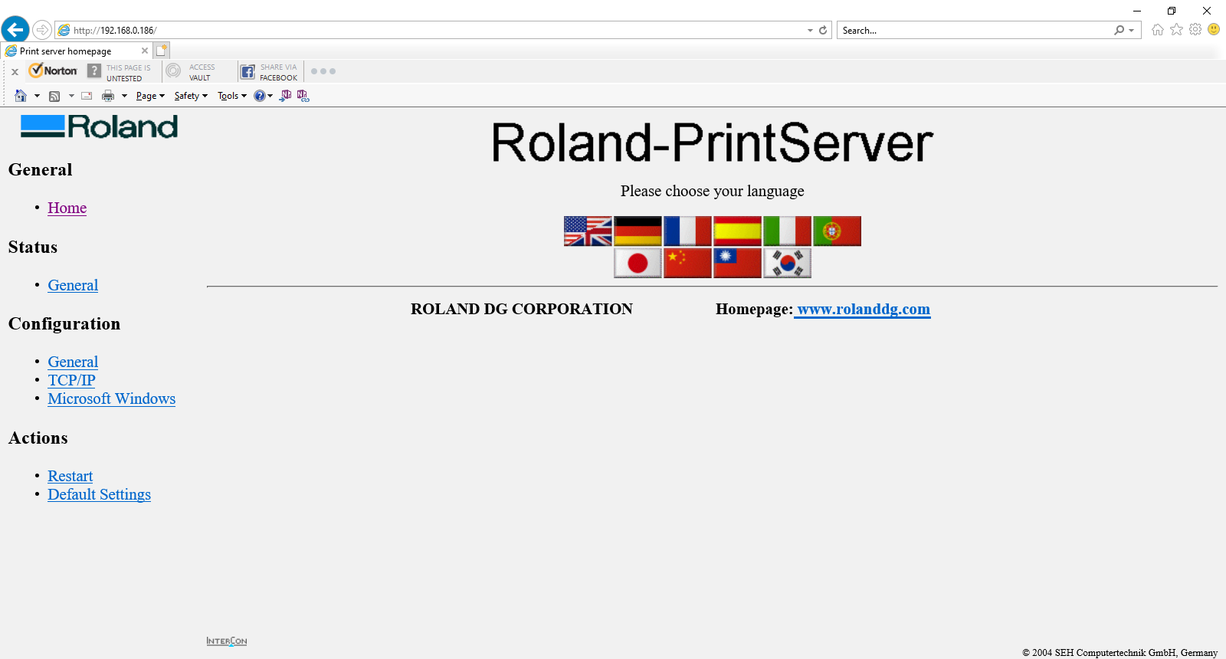
Task: Go back using the browser Back arrow
Action: coord(15,30)
